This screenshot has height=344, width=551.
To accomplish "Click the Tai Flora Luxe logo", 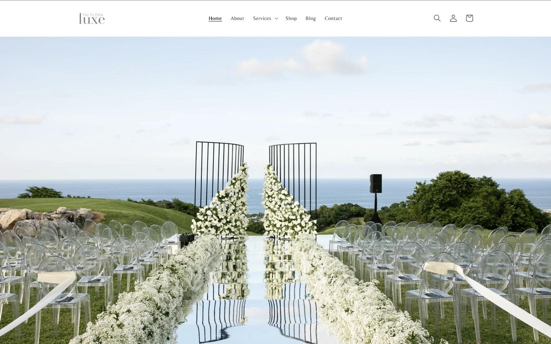I will [x=92, y=19].
